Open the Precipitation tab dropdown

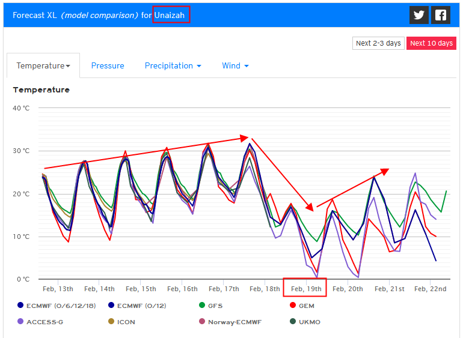(x=173, y=65)
